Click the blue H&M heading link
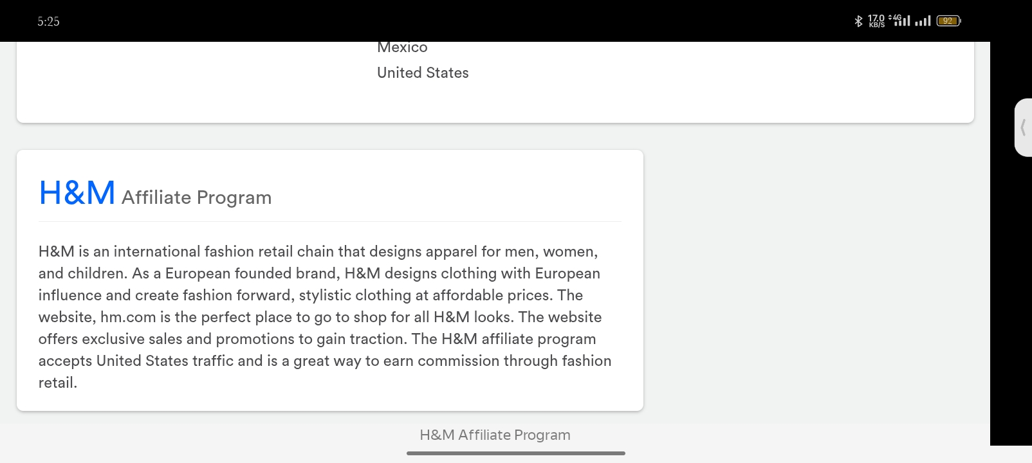 click(77, 192)
